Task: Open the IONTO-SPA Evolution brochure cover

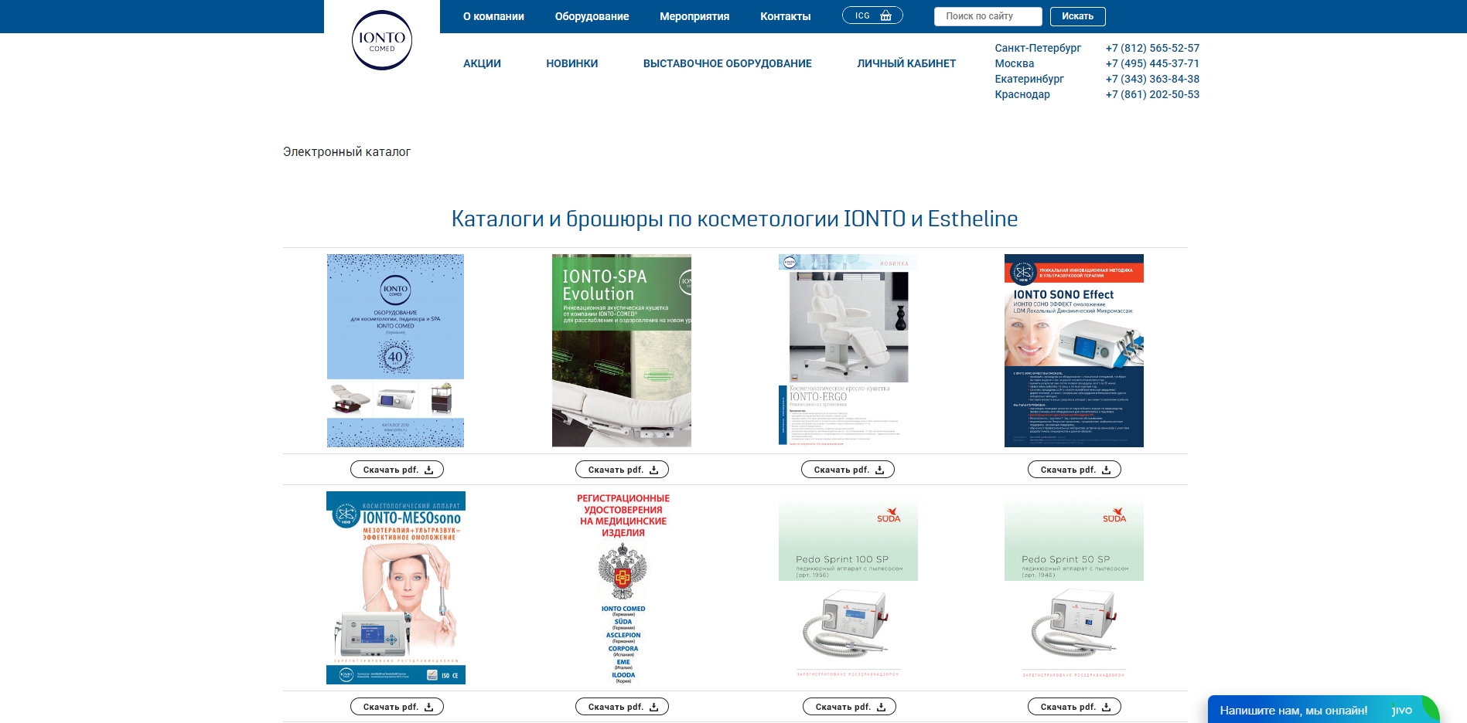Action: click(622, 351)
